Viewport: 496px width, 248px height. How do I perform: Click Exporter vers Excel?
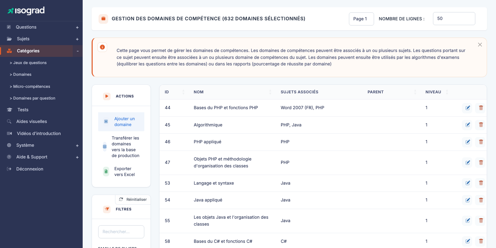[x=121, y=172]
